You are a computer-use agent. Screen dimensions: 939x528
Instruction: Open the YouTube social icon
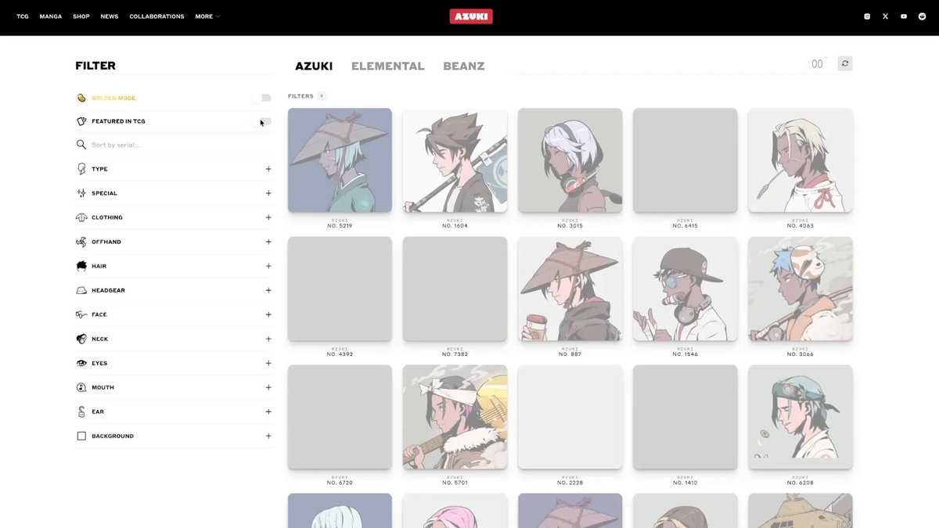tap(904, 16)
